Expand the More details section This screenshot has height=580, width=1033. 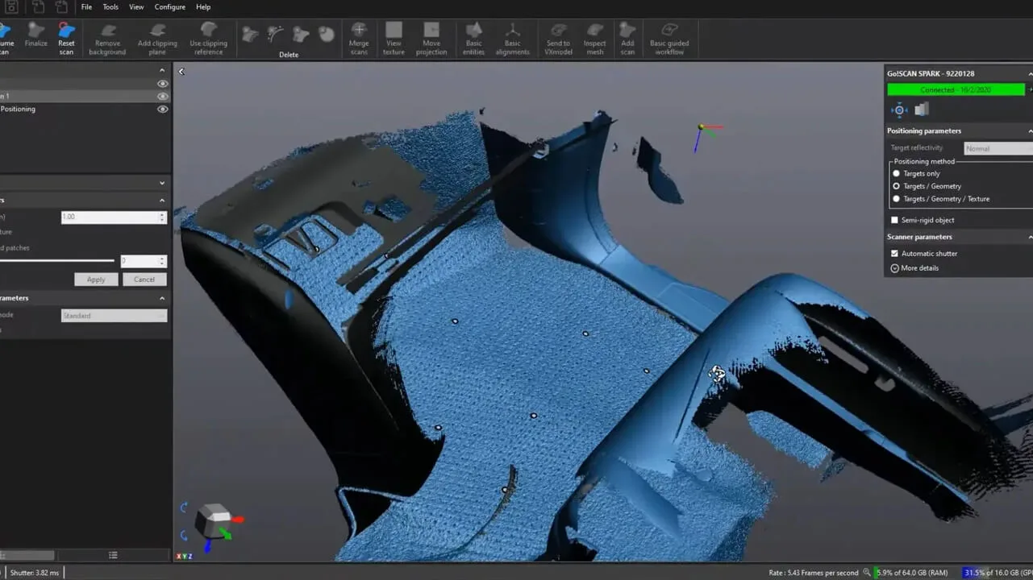(x=895, y=268)
